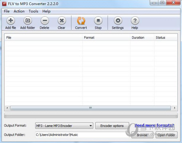This screenshot has height=143, width=182.
Task: Click the Stop icon
Action: click(98, 21)
